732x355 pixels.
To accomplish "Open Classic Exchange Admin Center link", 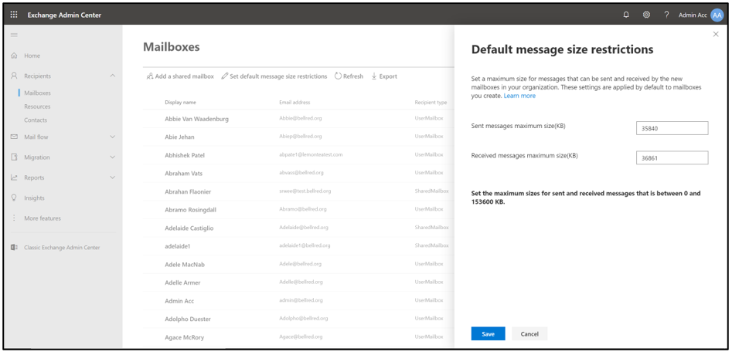I will (x=62, y=248).
